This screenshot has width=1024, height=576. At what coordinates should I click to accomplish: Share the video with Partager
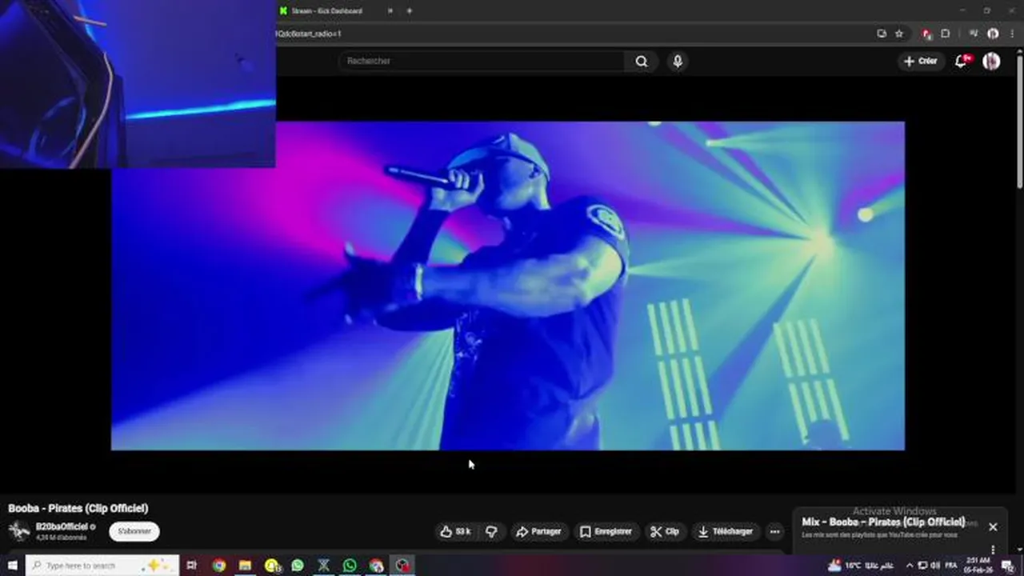(538, 531)
